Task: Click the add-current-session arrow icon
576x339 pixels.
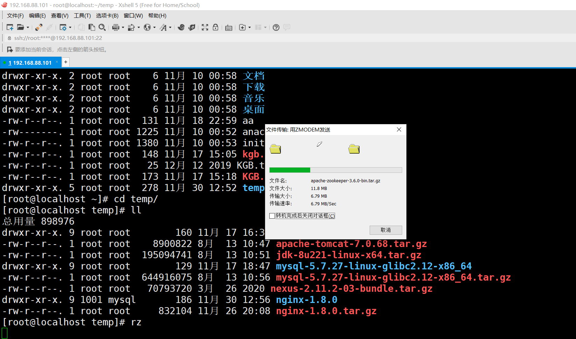Action: click(x=10, y=50)
